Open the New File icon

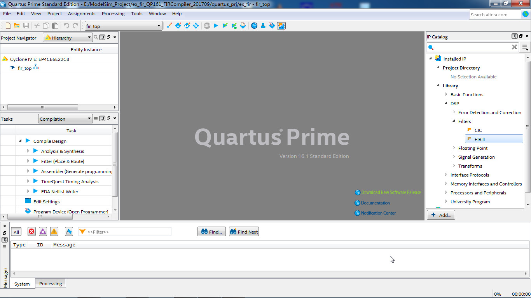coord(8,26)
